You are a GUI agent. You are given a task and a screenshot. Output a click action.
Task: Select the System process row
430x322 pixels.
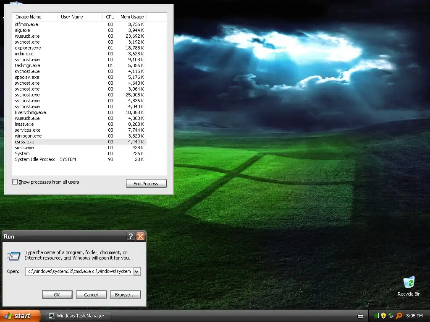[x=80, y=153]
